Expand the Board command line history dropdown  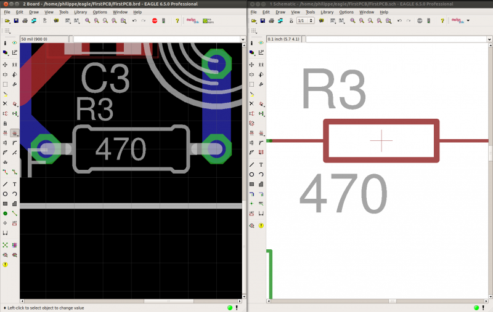pyautogui.click(x=242, y=39)
